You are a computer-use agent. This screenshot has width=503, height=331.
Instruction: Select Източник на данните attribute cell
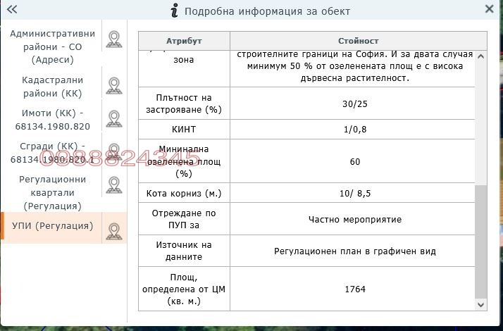(184, 251)
